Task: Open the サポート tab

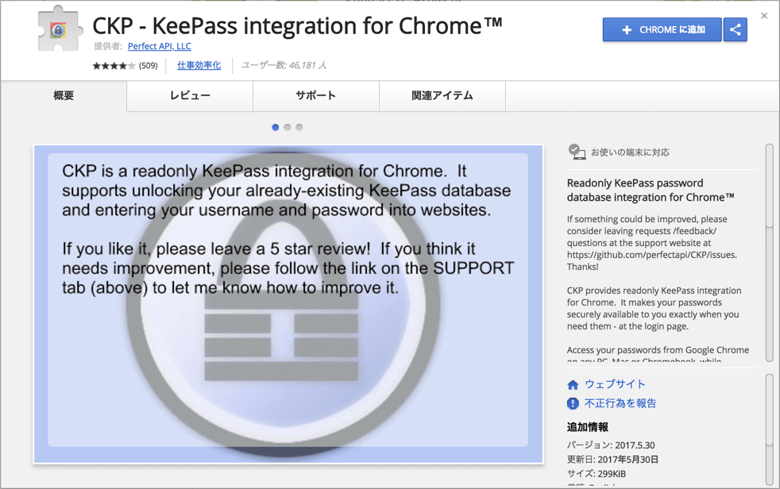Action: coord(316,96)
